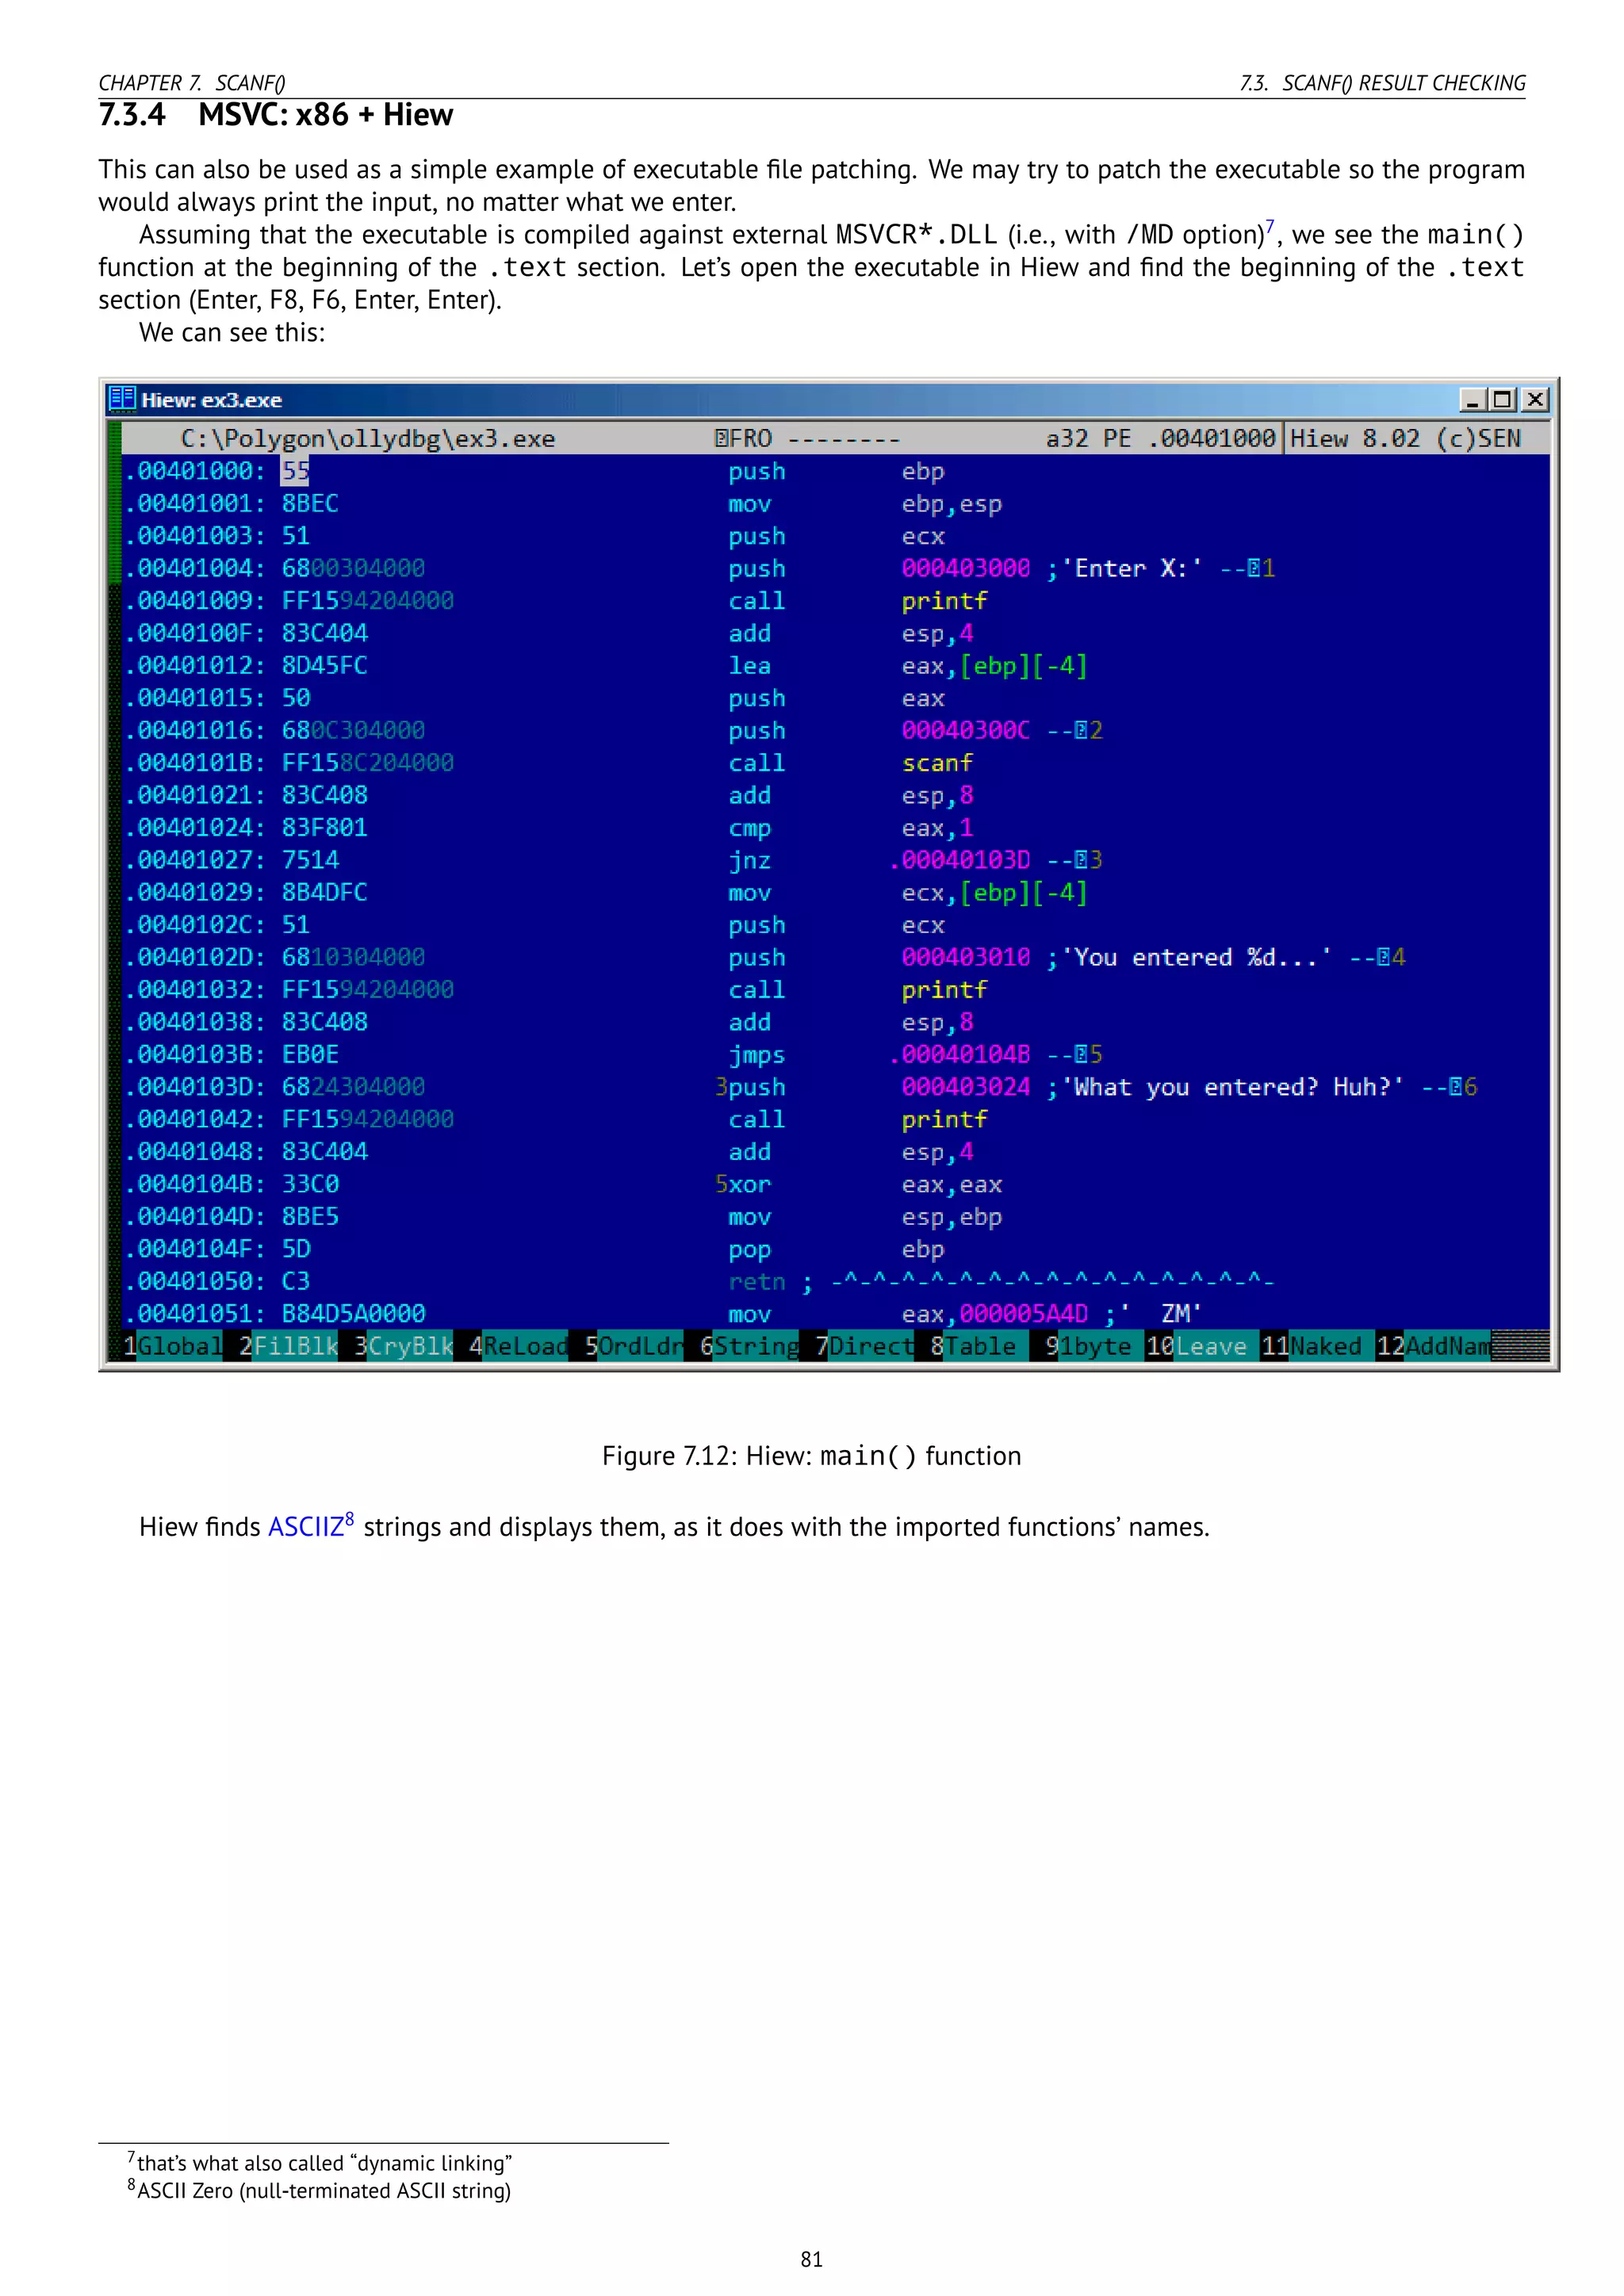Click the FRO mode indicator in header
This screenshot has width=1624, height=2296.
pos(743,439)
